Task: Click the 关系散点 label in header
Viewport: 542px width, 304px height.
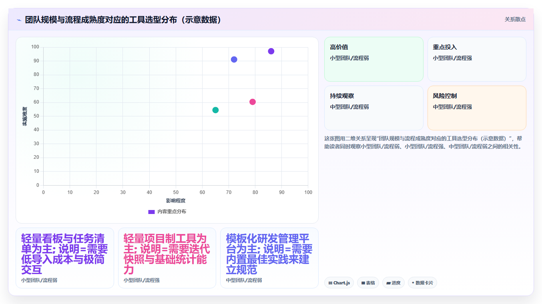Action: pyautogui.click(x=515, y=19)
